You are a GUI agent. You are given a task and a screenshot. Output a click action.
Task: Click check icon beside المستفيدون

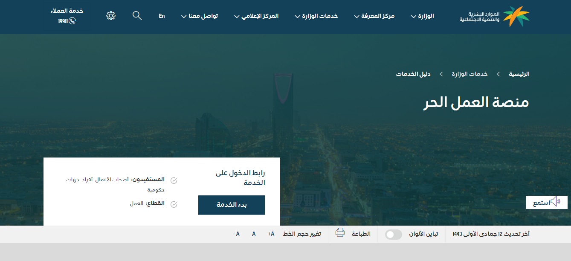click(x=174, y=180)
